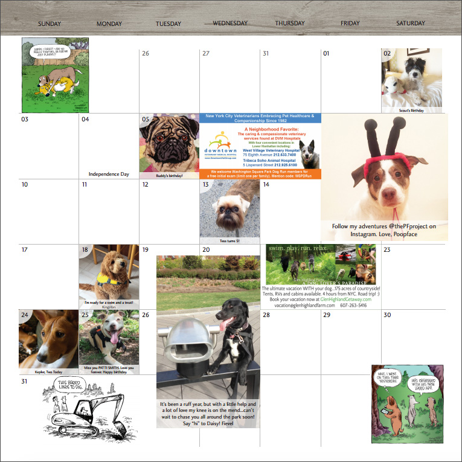Screen dimensions: 462x462
Task: Open Fievel black dog with binocular viewer photo
Action: (208, 341)
